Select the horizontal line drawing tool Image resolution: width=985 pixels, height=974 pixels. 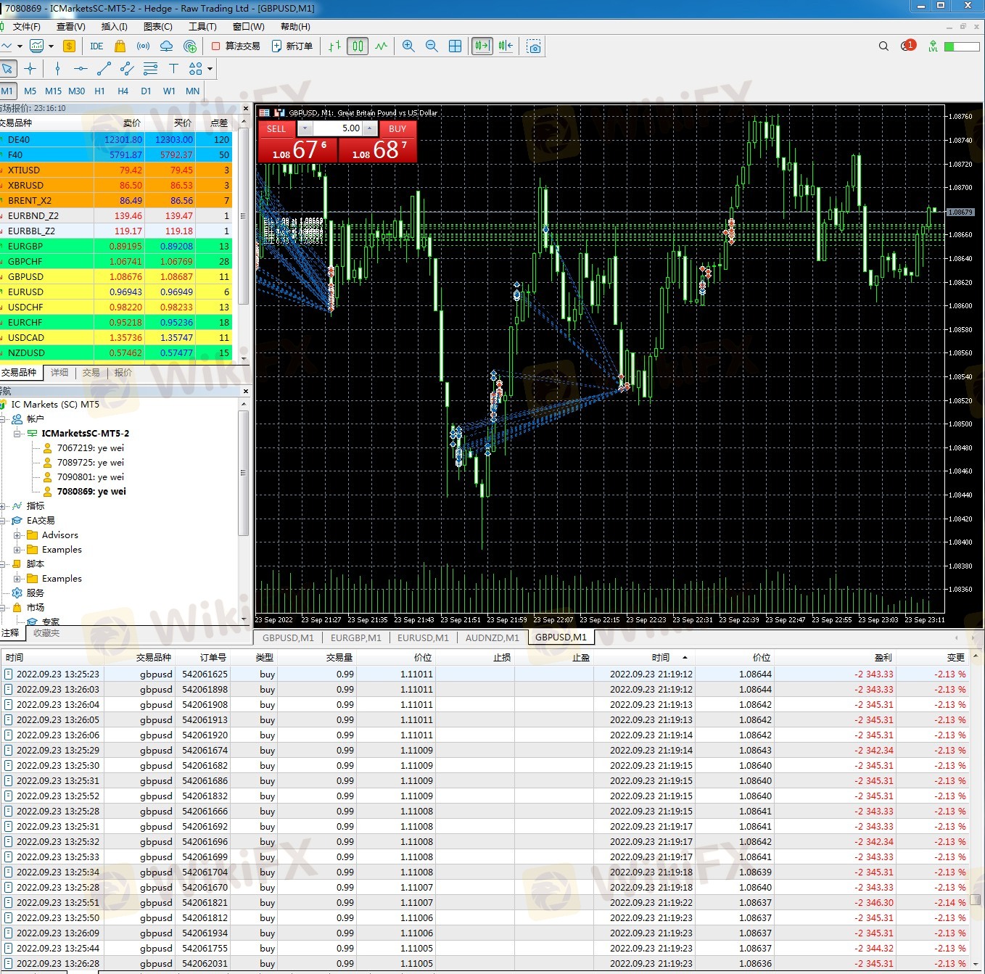(81, 68)
